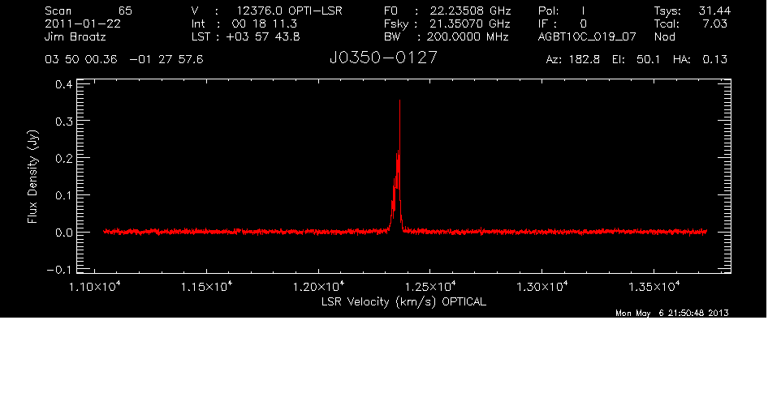781x397 pixels.
Task: Click the Fsky value '21.35070 GHz'
Action: (x=470, y=23)
